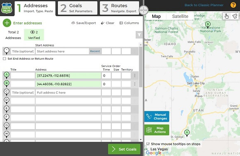Open three-dot menu for address A row
Viewport: 240px width, 156px height.
(x=135, y=75)
